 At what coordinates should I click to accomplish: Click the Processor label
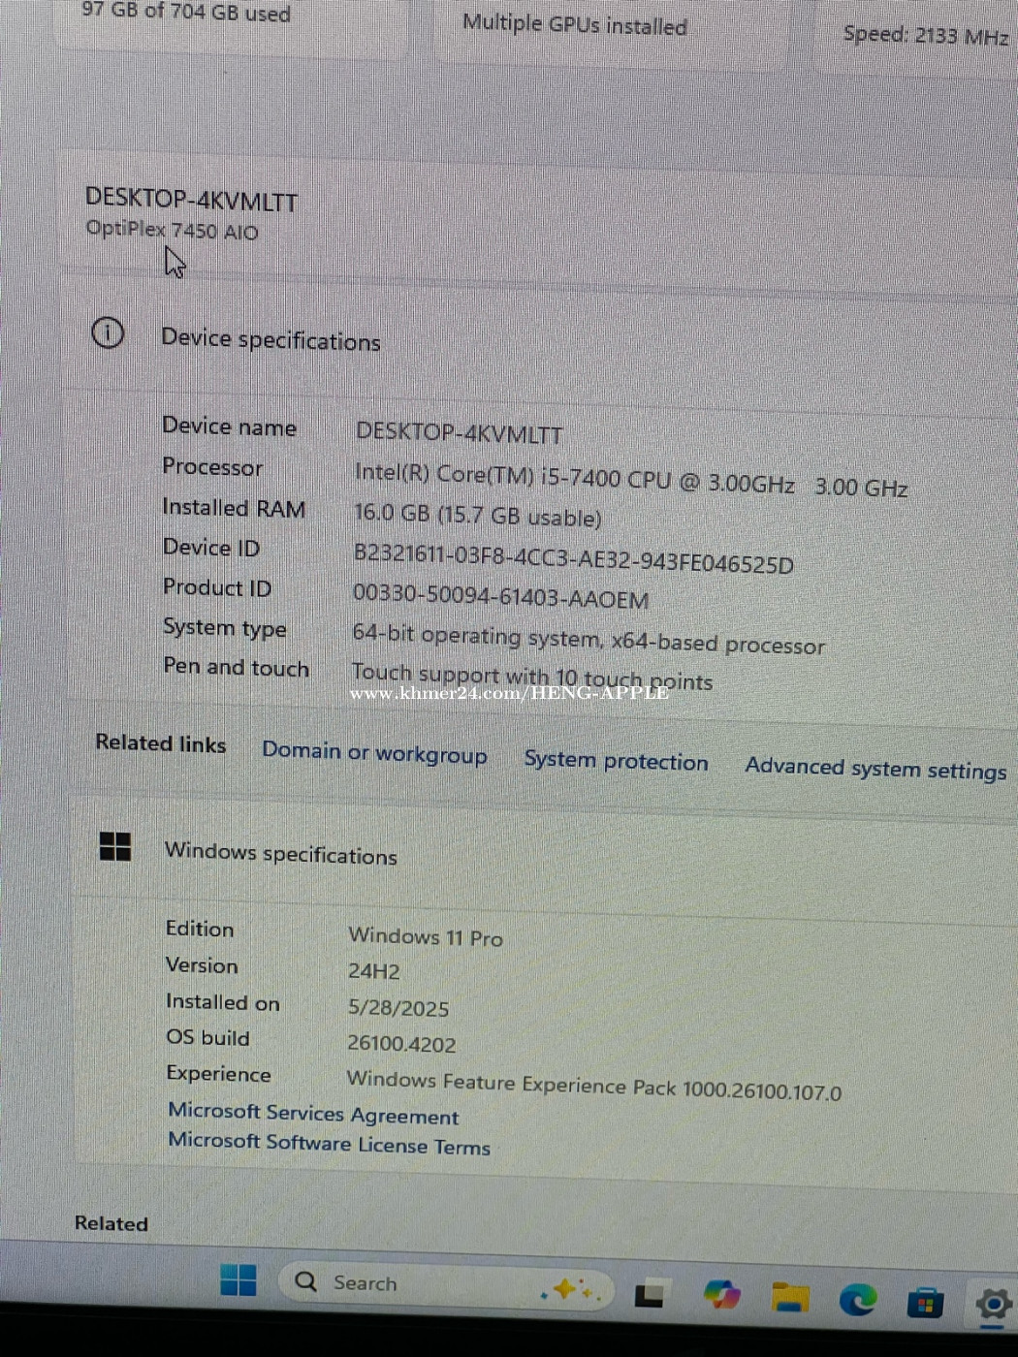212,467
